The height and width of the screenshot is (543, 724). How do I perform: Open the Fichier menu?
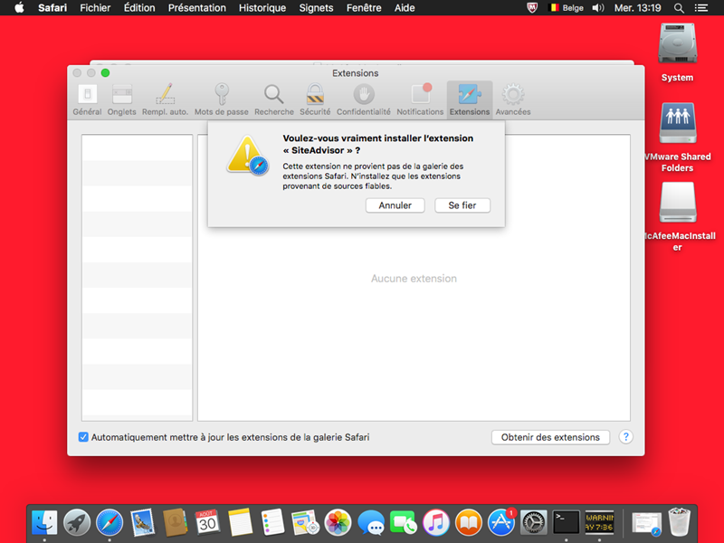(x=95, y=8)
